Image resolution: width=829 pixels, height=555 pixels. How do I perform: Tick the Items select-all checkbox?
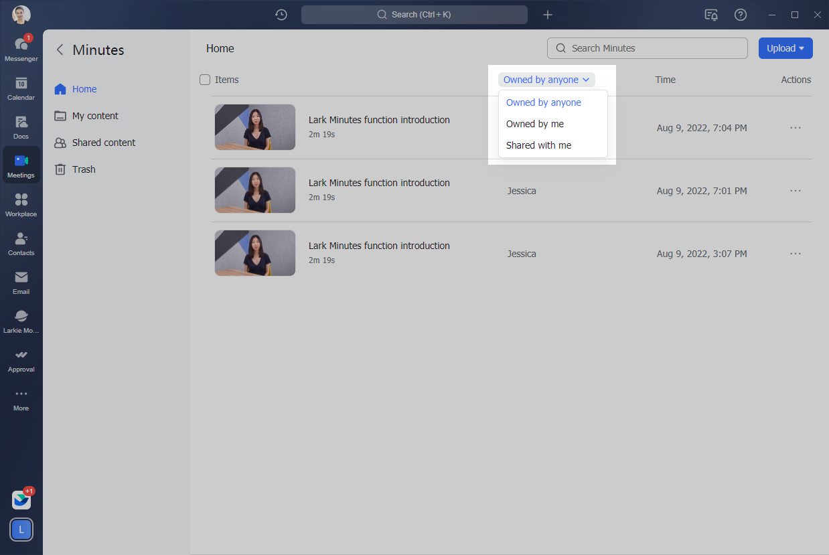205,80
